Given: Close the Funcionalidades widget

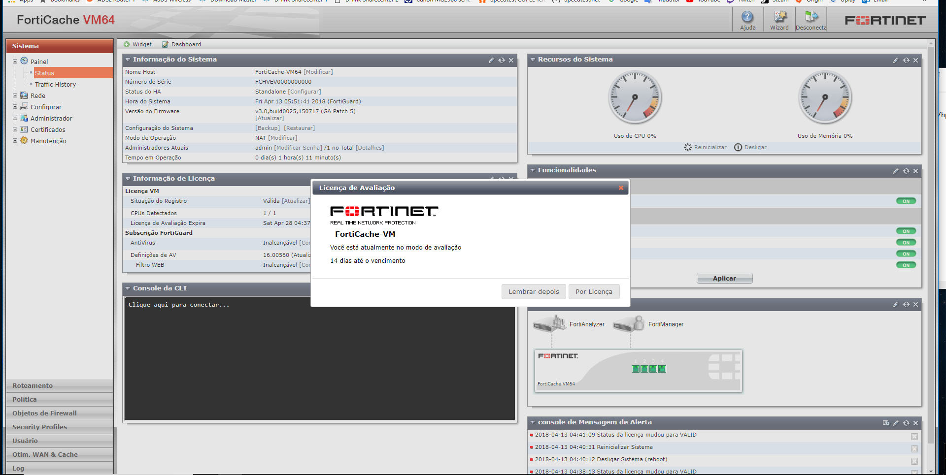Looking at the screenshot, I should pyautogui.click(x=916, y=171).
